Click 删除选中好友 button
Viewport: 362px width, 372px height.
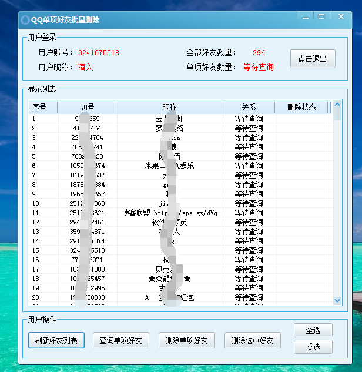[253, 340]
